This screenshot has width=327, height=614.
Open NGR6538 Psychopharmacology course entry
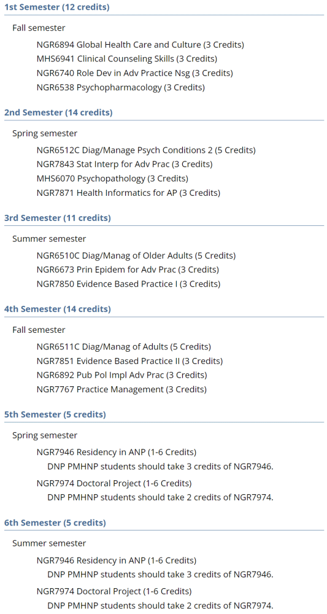120,87
